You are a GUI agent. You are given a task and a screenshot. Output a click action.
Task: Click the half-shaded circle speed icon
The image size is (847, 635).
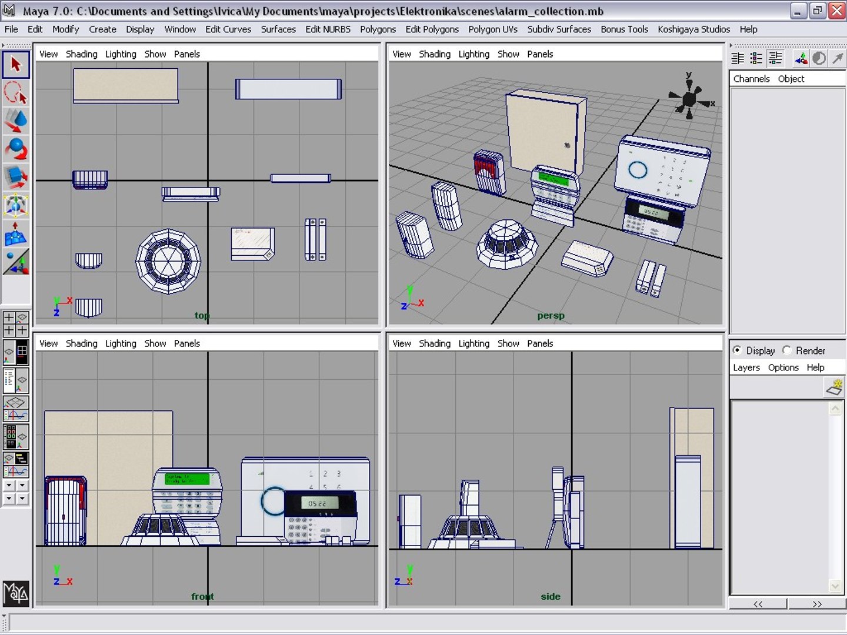coord(819,58)
